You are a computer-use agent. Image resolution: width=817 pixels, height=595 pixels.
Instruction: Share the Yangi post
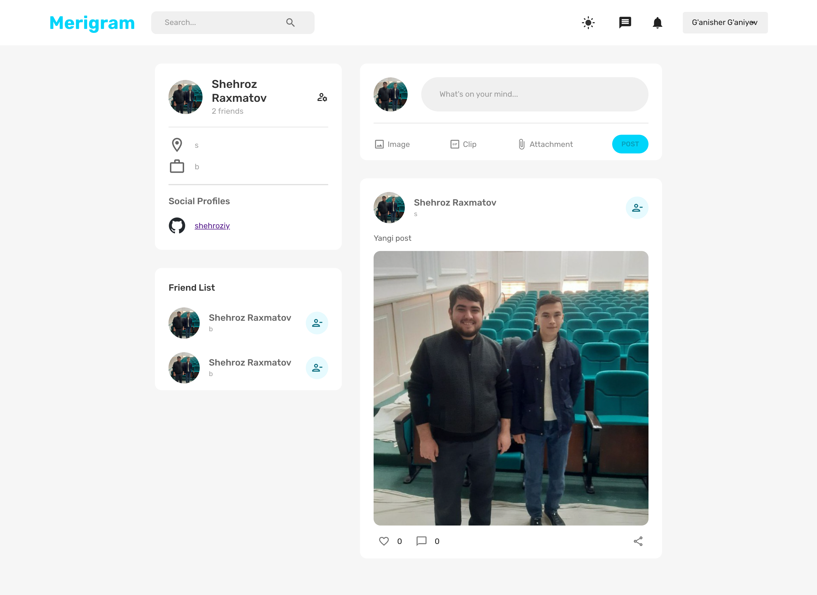point(638,541)
